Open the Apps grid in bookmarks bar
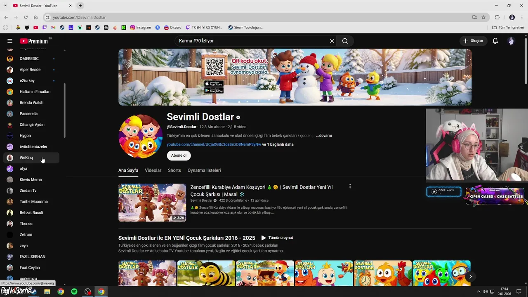The image size is (528, 297). click(5, 28)
